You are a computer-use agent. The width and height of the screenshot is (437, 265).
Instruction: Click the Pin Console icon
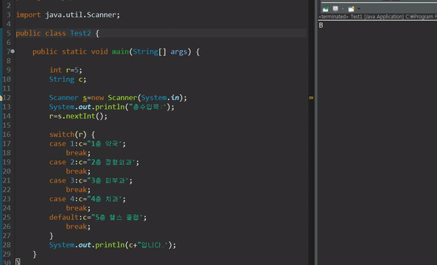pos(325,9)
